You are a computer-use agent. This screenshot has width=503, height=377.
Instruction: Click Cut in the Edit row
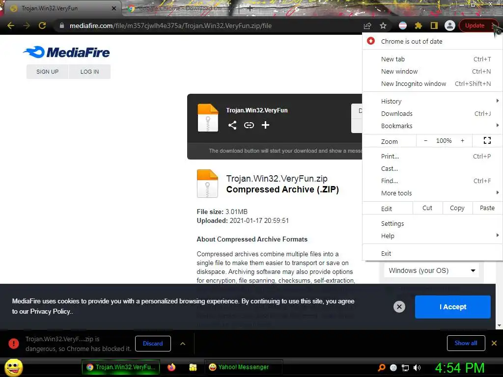click(x=427, y=208)
